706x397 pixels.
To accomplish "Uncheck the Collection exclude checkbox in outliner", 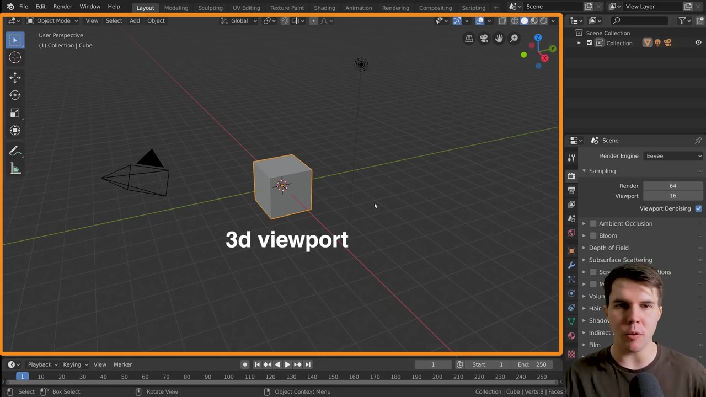I will [x=589, y=43].
